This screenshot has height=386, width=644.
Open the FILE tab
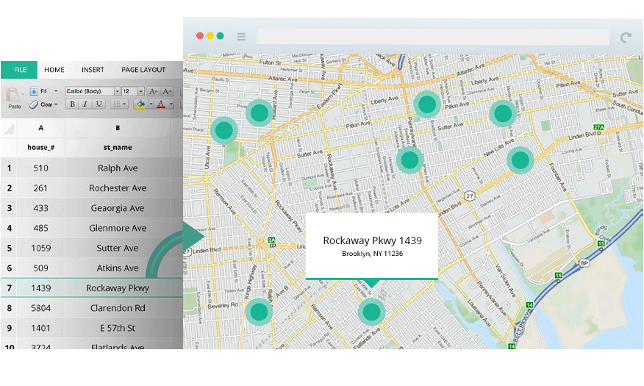point(20,70)
